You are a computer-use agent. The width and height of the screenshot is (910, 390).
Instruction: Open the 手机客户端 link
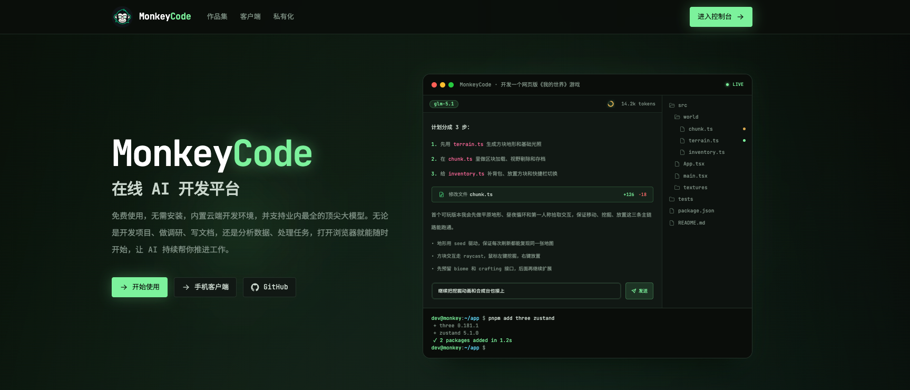click(206, 287)
